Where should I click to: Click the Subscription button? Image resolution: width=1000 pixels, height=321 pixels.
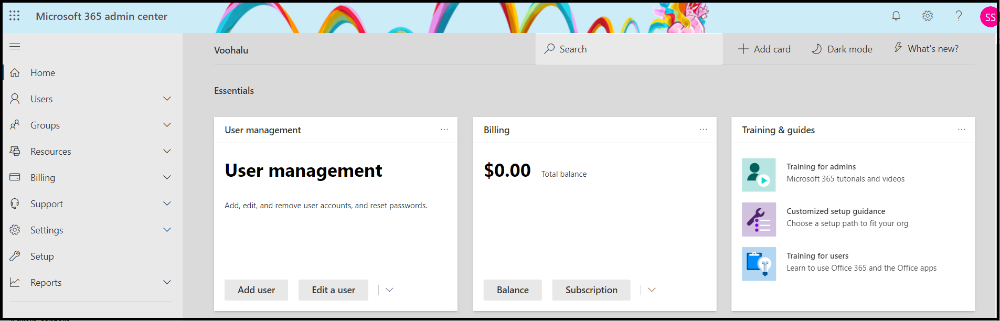[x=591, y=290]
